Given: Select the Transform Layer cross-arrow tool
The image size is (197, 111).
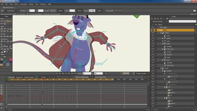Looking at the screenshot, I should (5, 29).
